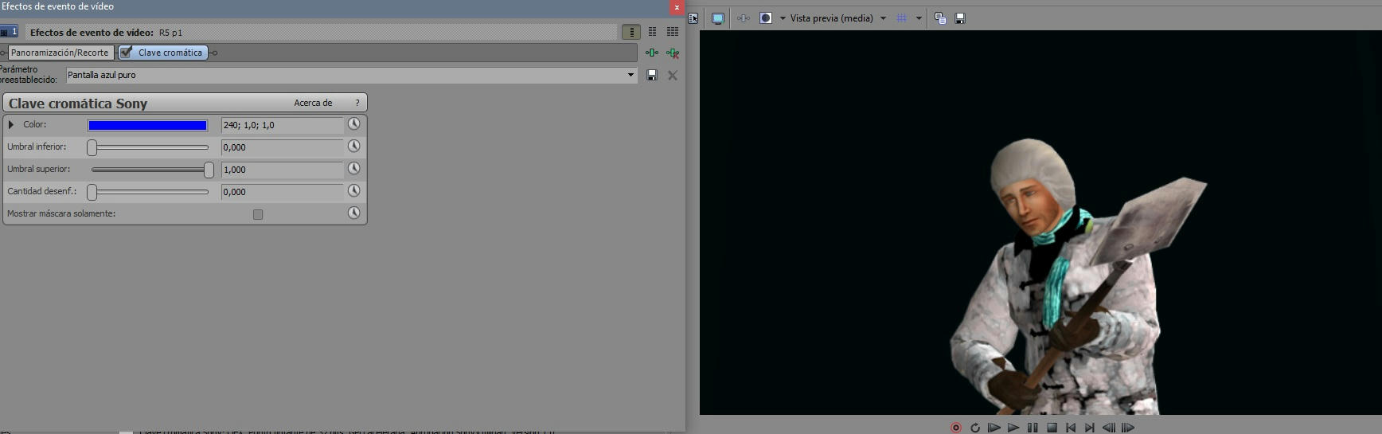Save the current preset

tap(652, 75)
